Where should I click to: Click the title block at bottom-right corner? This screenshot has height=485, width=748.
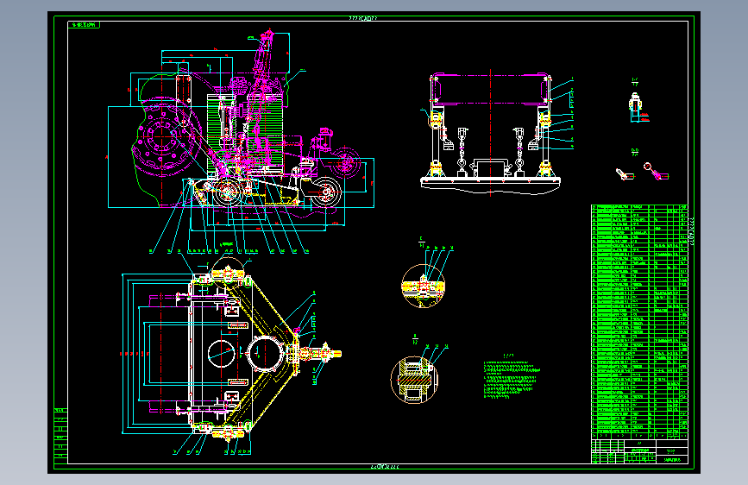coord(639,451)
